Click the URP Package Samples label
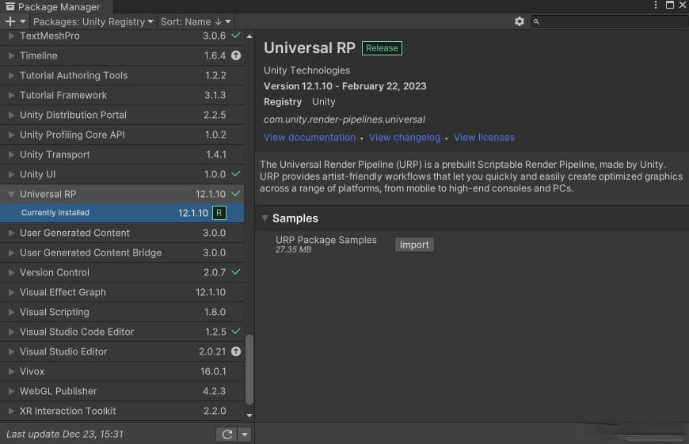This screenshot has width=689, height=444. click(326, 240)
